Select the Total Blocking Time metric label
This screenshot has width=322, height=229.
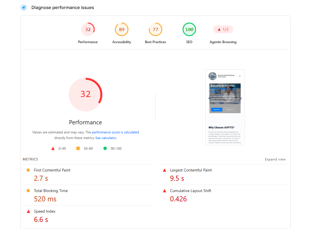(x=51, y=191)
